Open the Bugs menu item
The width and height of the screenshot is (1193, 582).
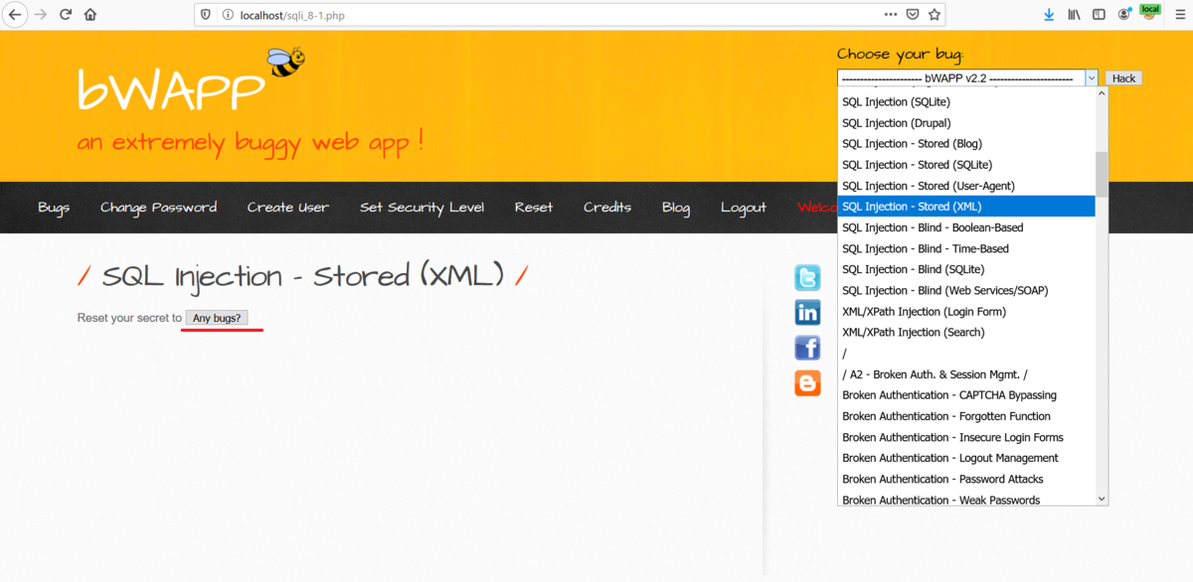54,208
